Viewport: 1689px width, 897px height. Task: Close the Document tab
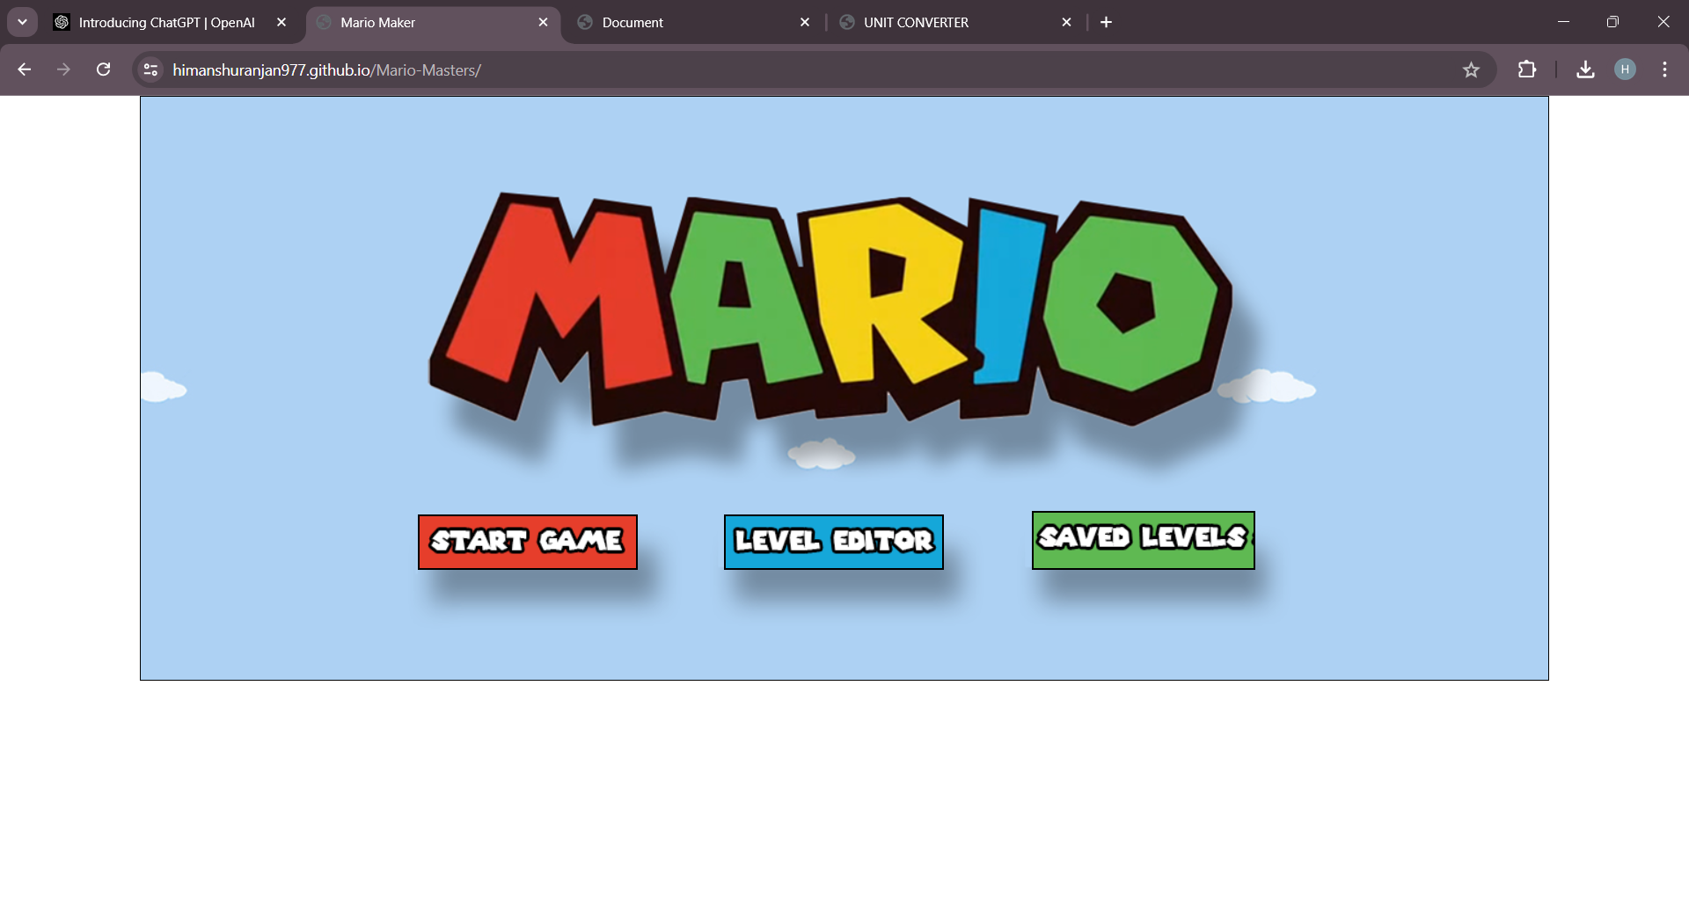coord(805,22)
